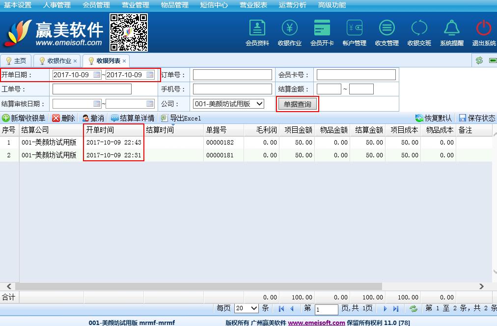This screenshot has width=497, height=326.
Task: Open the 收银交班 shift handover icon
Action: pos(419,29)
